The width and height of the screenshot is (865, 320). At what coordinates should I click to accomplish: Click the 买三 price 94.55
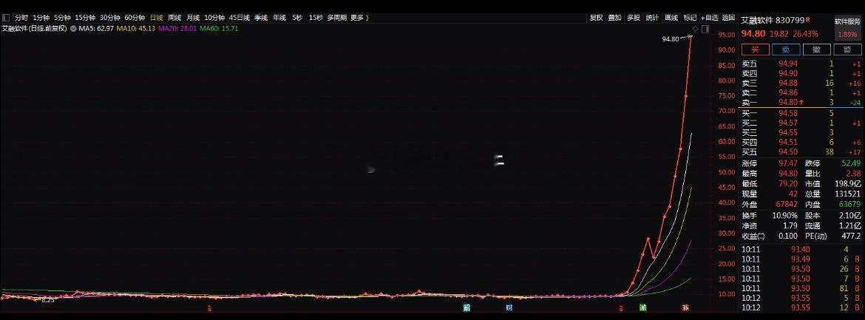(x=788, y=133)
